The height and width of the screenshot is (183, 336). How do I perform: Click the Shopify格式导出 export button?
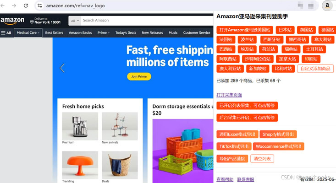(x=278, y=135)
